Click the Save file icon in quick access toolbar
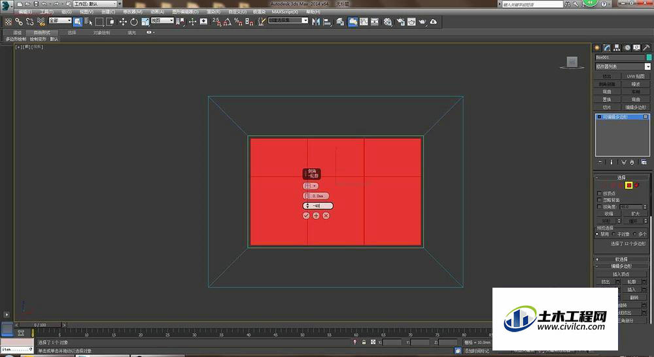The image size is (654, 357). pyautogui.click(x=36, y=4)
